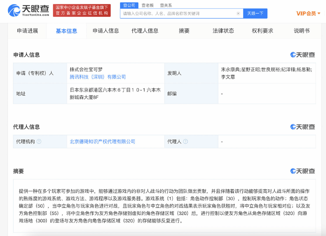This screenshot has width=326, height=236.
Task: Switch to the 查关系 search tab
Action: [x=167, y=5]
